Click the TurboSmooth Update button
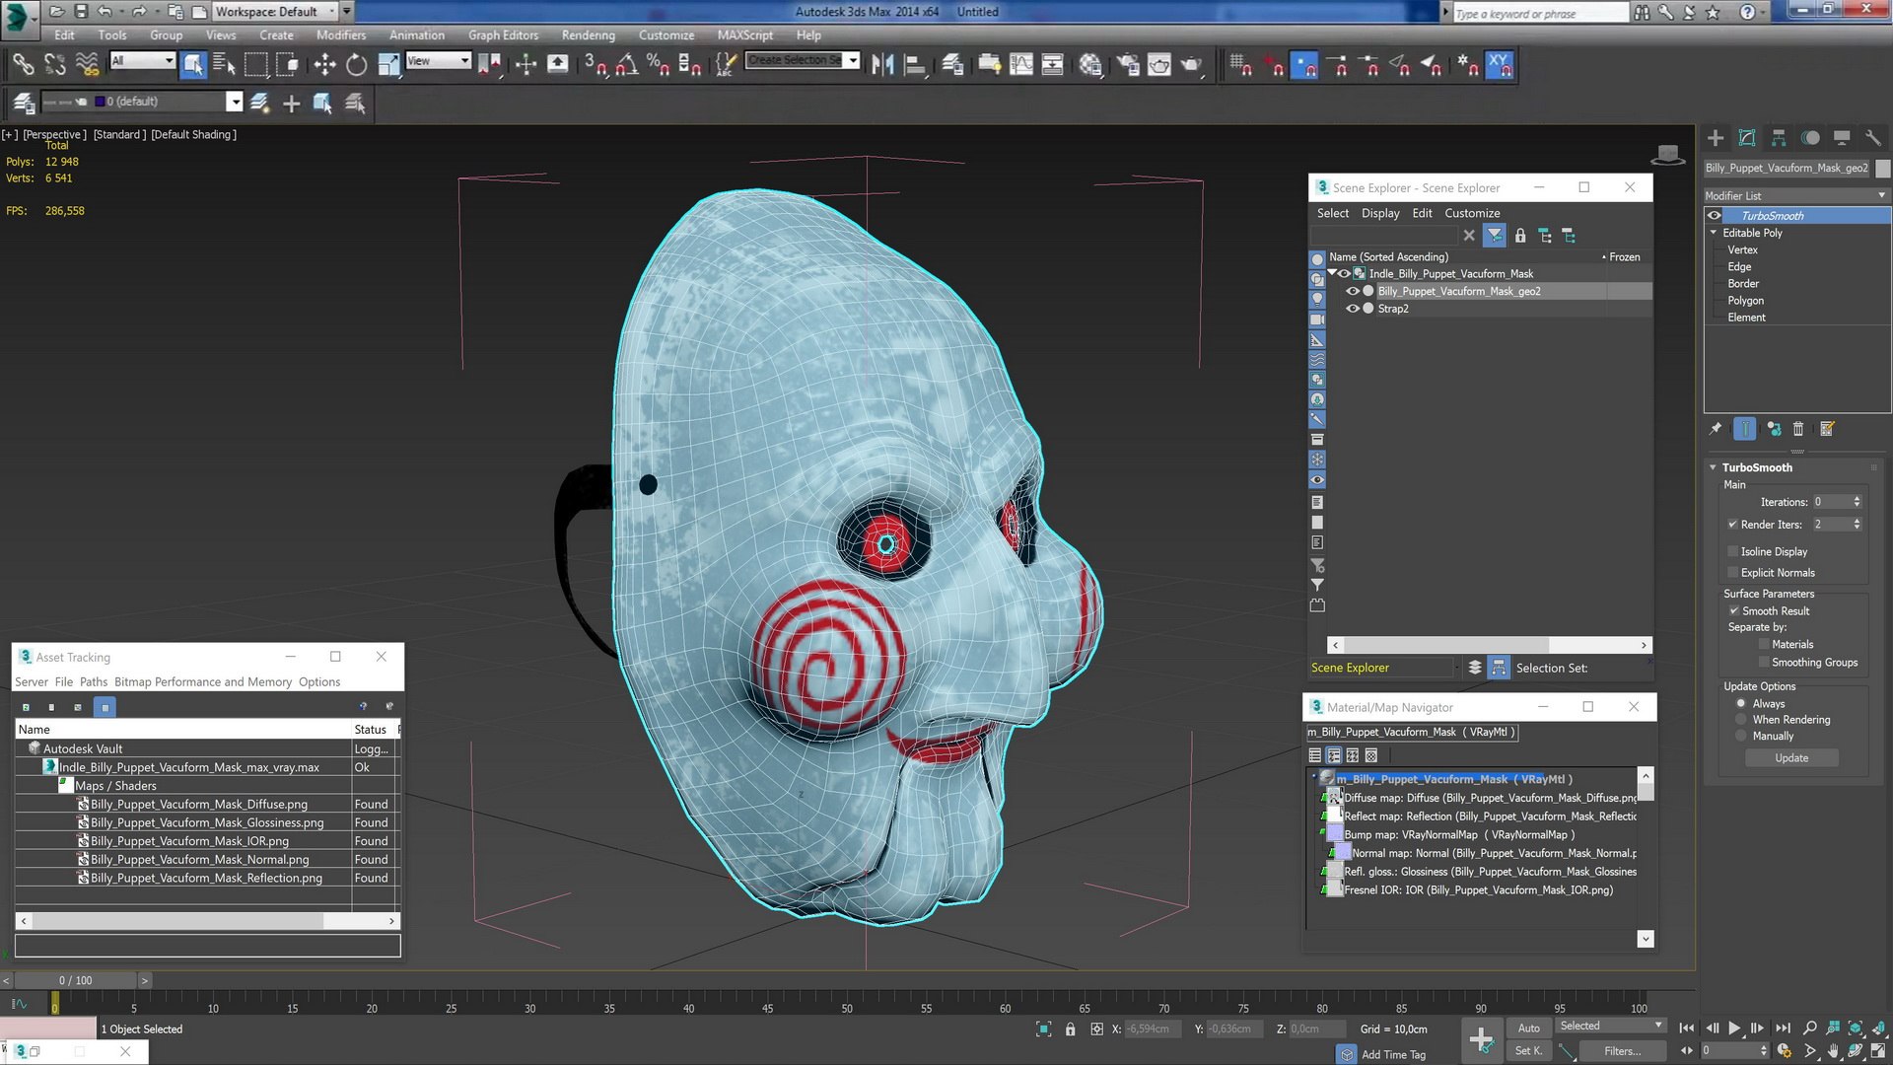 [1791, 758]
